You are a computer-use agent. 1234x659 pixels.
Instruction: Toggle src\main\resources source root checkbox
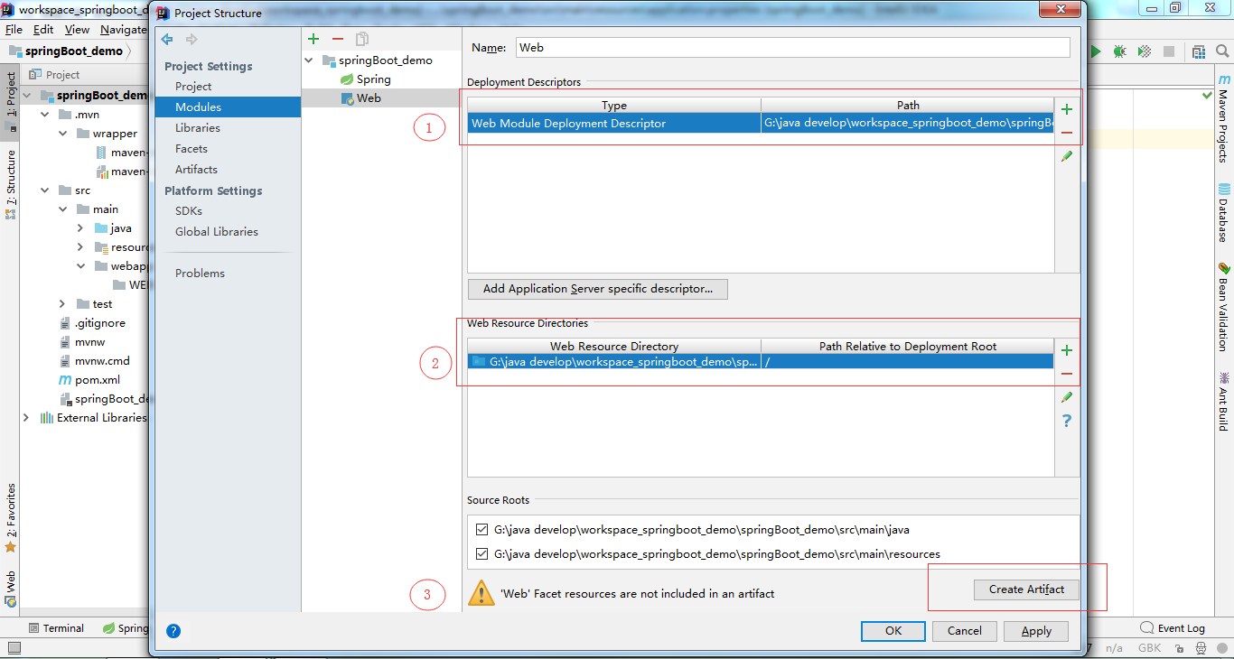point(481,553)
